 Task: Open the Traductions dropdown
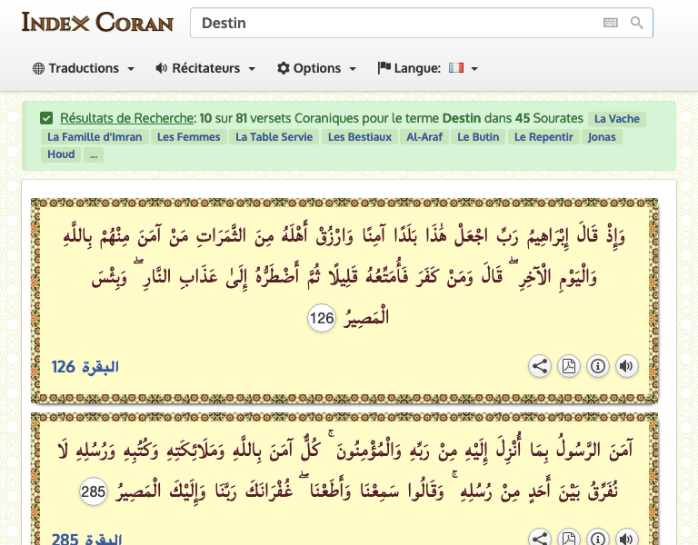point(84,68)
